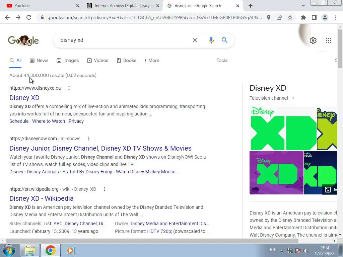The image size is (343, 257).
Task: Open the Privacy sitelink
Action: pyautogui.click(x=76, y=121)
